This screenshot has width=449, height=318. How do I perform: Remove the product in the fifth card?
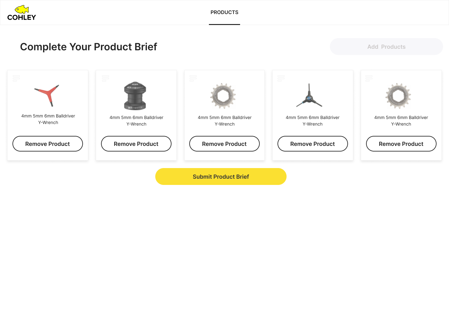pos(401,144)
